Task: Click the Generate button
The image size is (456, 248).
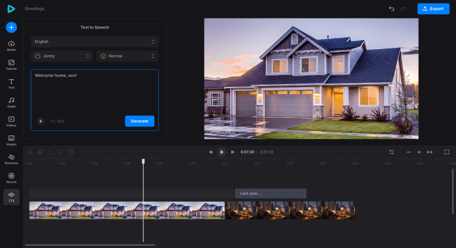Action: tap(139, 121)
